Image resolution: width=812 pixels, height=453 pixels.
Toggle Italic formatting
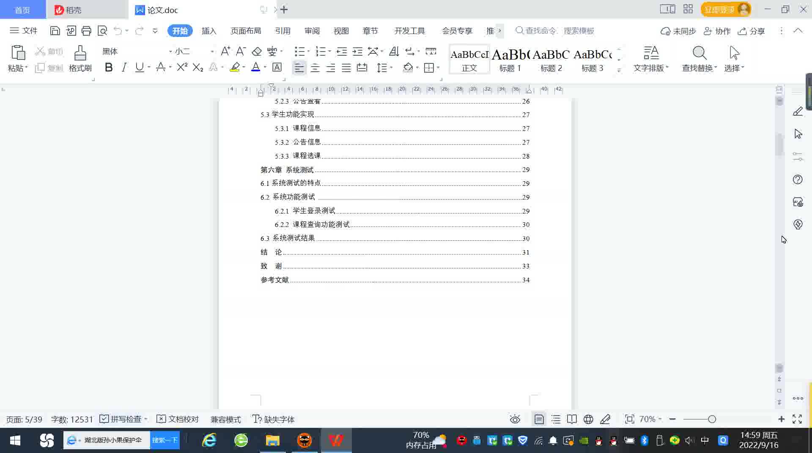pyautogui.click(x=124, y=67)
